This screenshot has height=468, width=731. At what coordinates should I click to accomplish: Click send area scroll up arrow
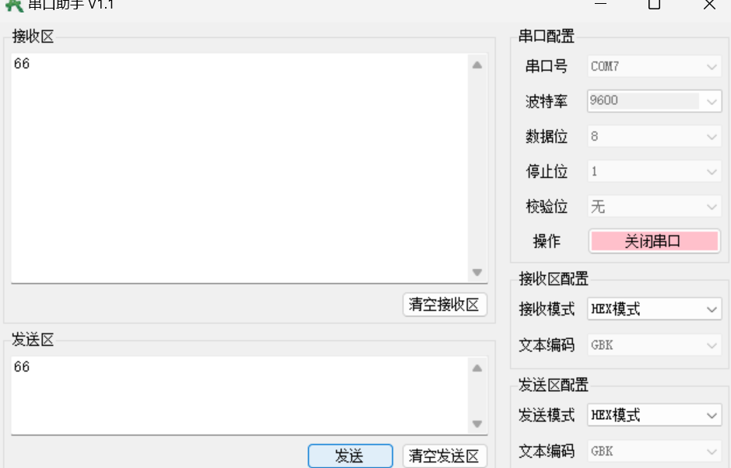point(477,368)
